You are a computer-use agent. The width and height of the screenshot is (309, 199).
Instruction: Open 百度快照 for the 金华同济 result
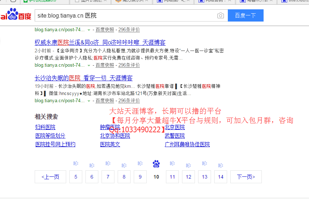coord(105,65)
